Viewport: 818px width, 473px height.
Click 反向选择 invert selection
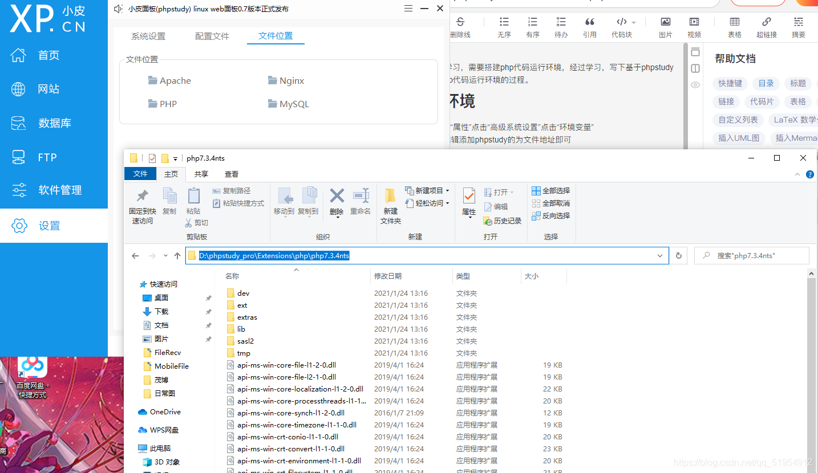(550, 216)
